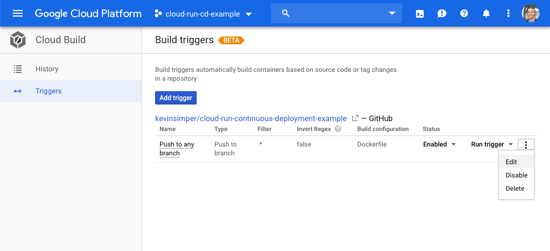Viewport: 550px width, 251px height.
Task: Click the Add trigger button
Action: pyautogui.click(x=176, y=98)
